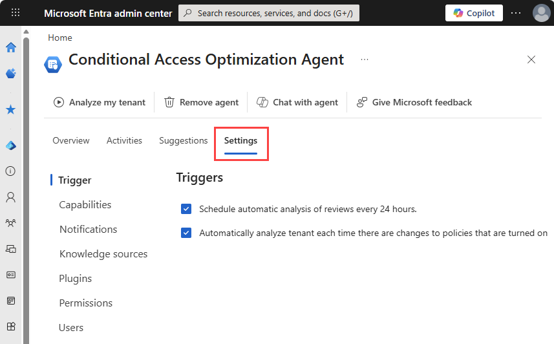554x344 pixels.
Task: Click Give Microsoft feedback
Action: click(414, 102)
